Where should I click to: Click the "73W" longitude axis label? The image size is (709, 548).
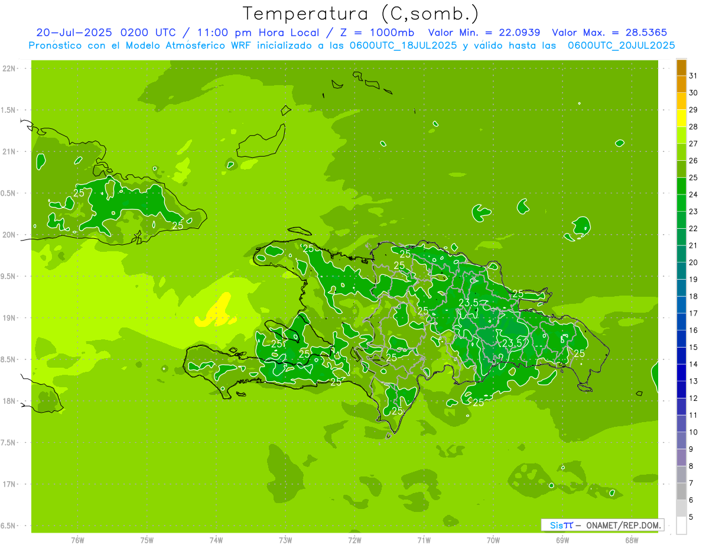pos(285,540)
